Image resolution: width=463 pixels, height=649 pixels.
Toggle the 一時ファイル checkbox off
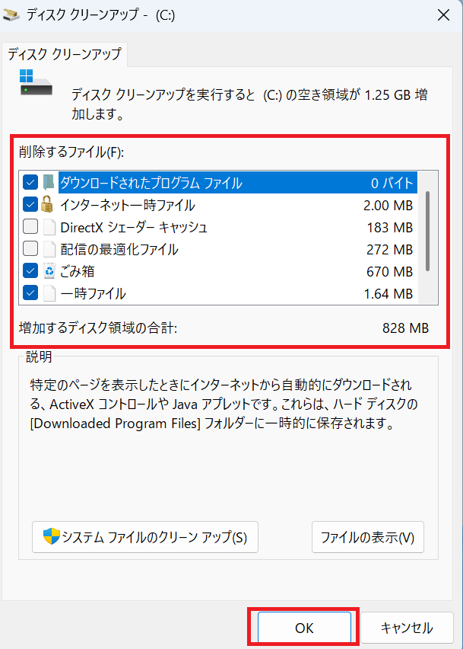pos(30,293)
